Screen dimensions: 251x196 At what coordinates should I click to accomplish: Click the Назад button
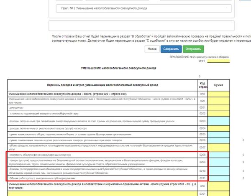tap(151, 49)
